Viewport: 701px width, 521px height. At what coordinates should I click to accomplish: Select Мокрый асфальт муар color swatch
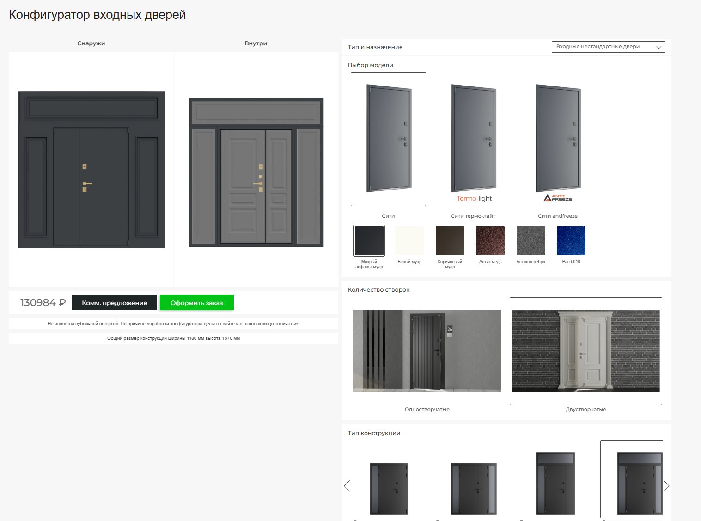coord(369,240)
